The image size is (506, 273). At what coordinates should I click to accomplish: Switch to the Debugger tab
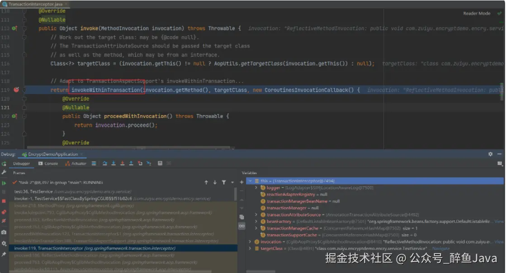click(x=21, y=164)
